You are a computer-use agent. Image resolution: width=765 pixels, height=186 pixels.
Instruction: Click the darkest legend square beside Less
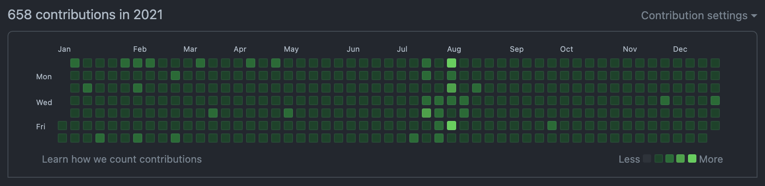(x=647, y=158)
